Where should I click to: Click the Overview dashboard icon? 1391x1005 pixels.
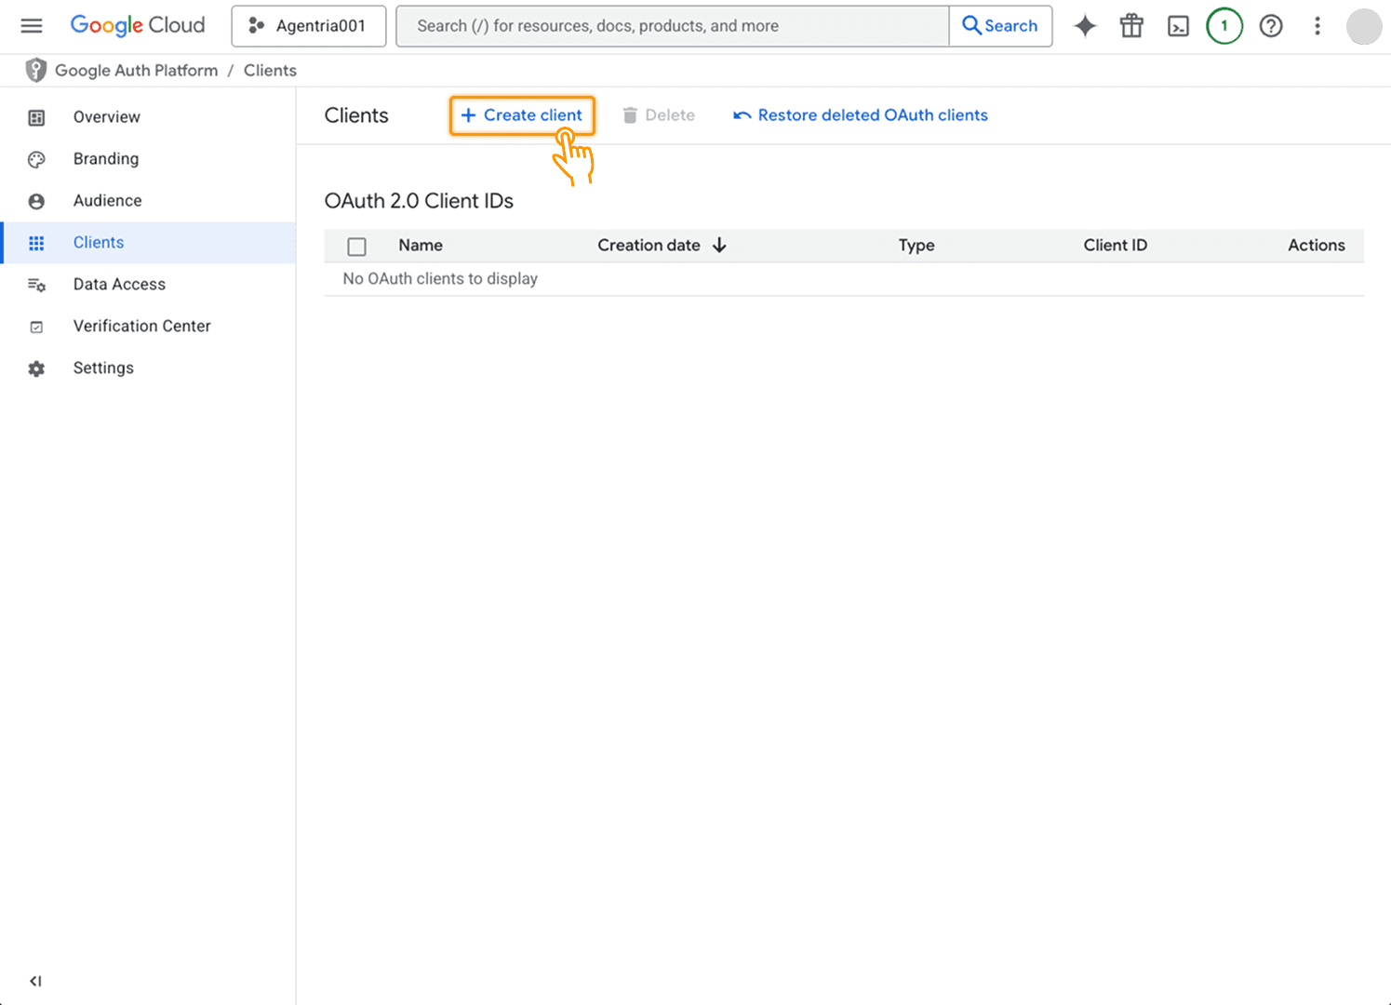coord(36,117)
